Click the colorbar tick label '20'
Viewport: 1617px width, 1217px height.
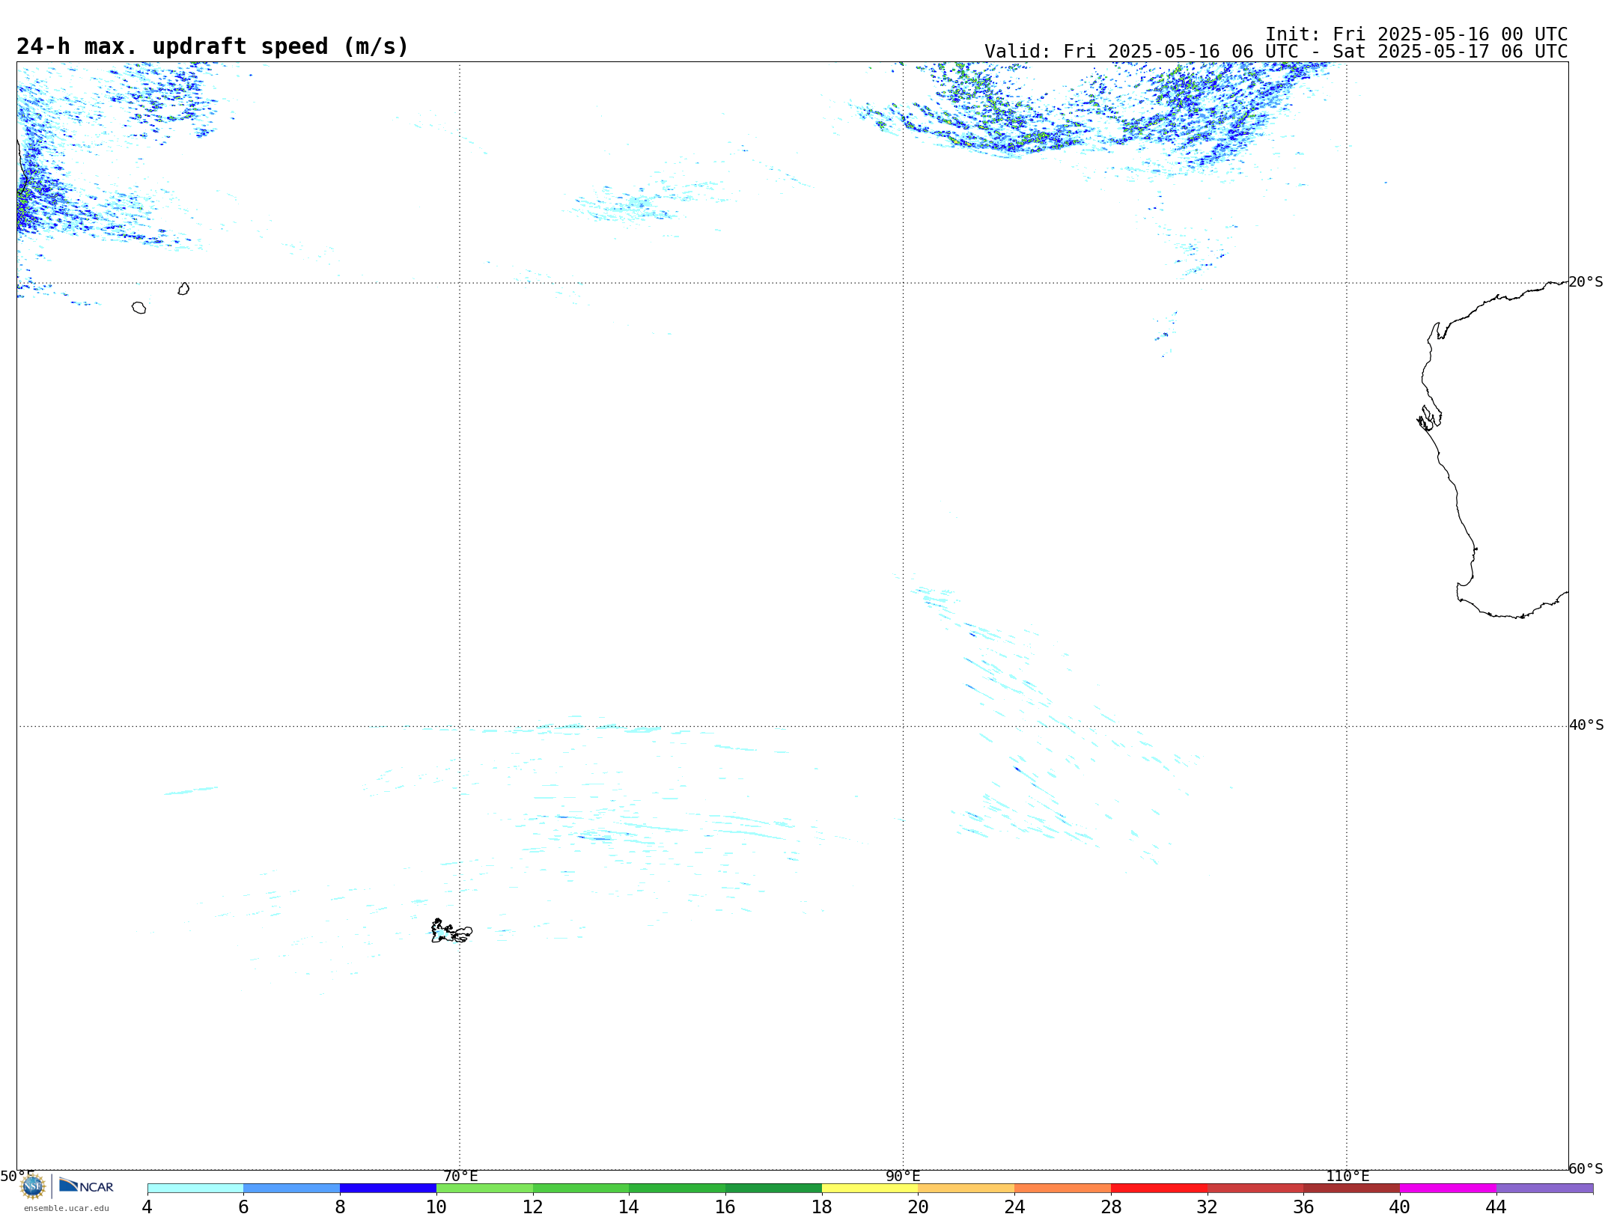click(918, 1207)
